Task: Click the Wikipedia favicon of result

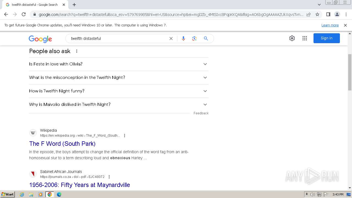Action: click(x=33, y=133)
